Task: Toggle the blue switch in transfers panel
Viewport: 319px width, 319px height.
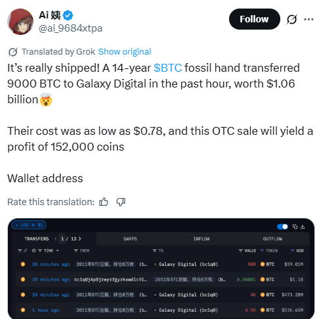Action: (282, 227)
